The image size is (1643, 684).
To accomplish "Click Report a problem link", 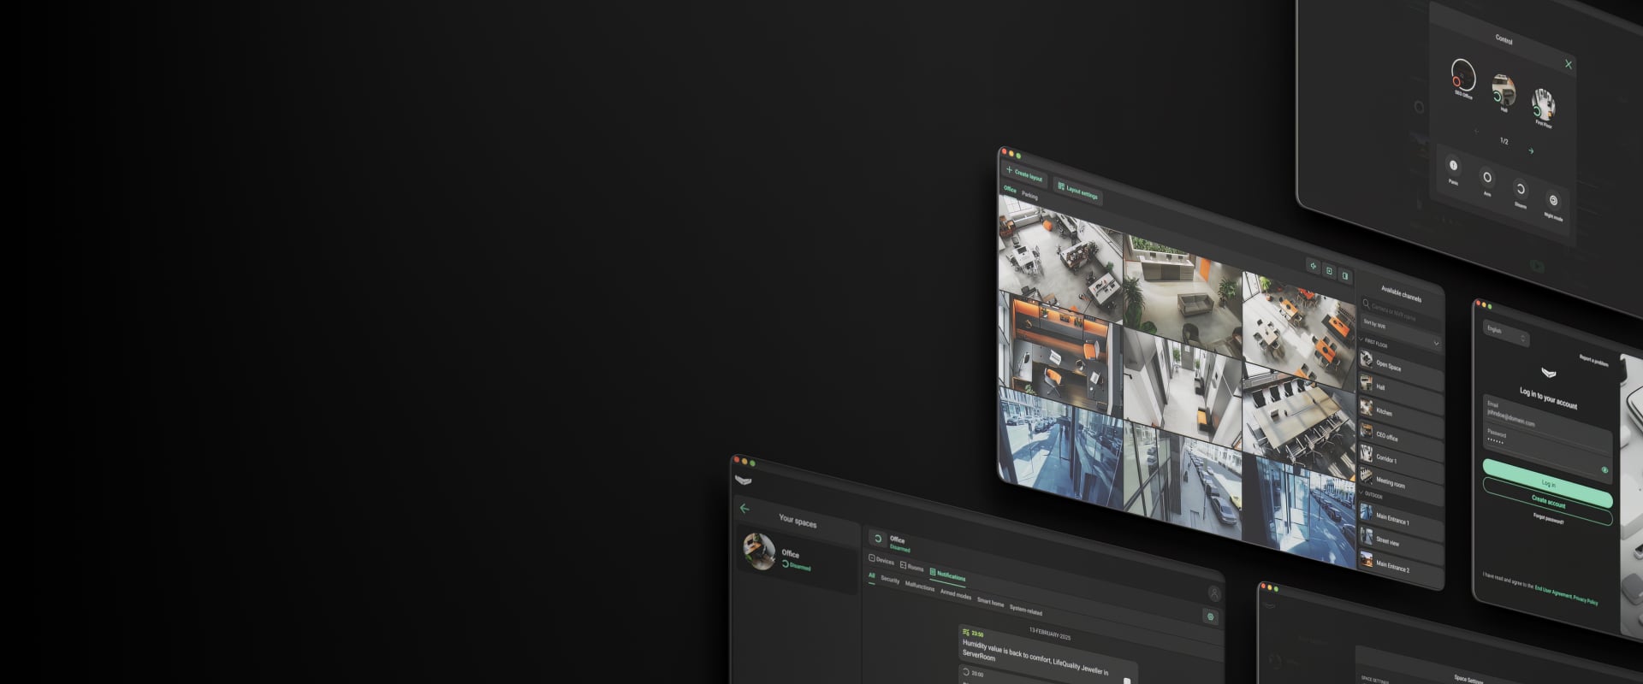I will click(1593, 361).
